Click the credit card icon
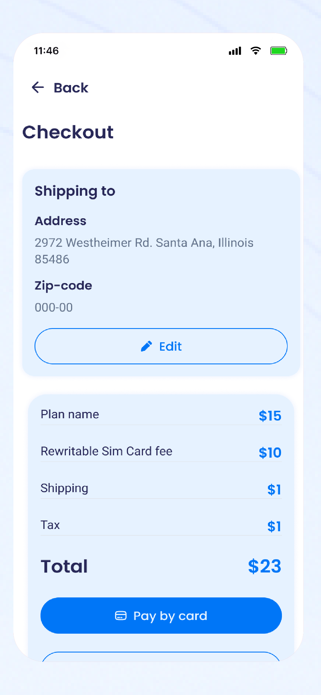Viewport: 321px width, 695px height. tap(120, 616)
